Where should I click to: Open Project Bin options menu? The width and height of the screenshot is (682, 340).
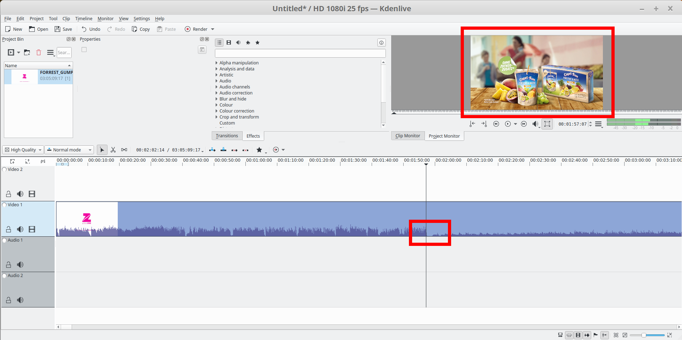click(51, 53)
